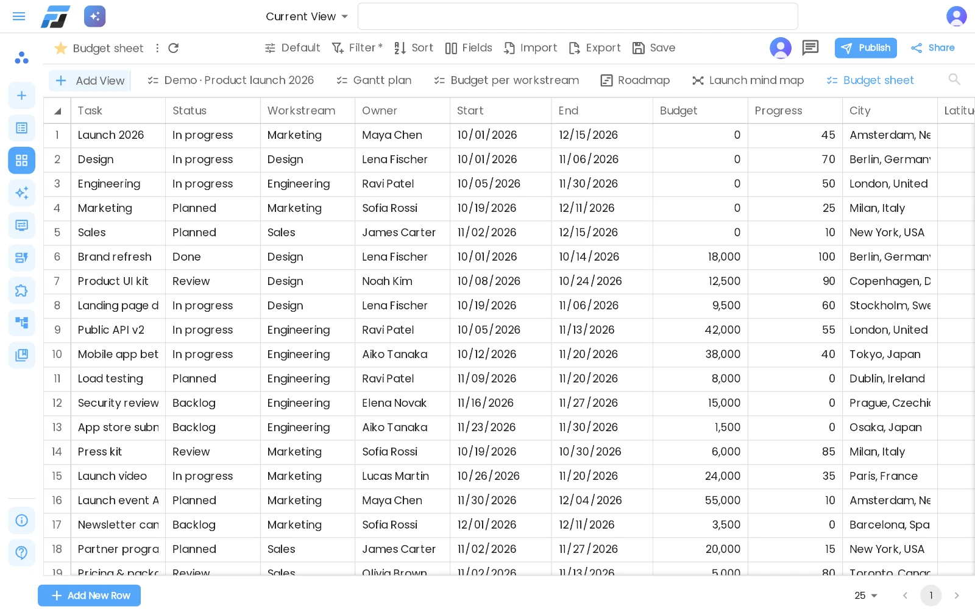The width and height of the screenshot is (975, 609).
Task: Click Export in the toolbar
Action: (594, 48)
